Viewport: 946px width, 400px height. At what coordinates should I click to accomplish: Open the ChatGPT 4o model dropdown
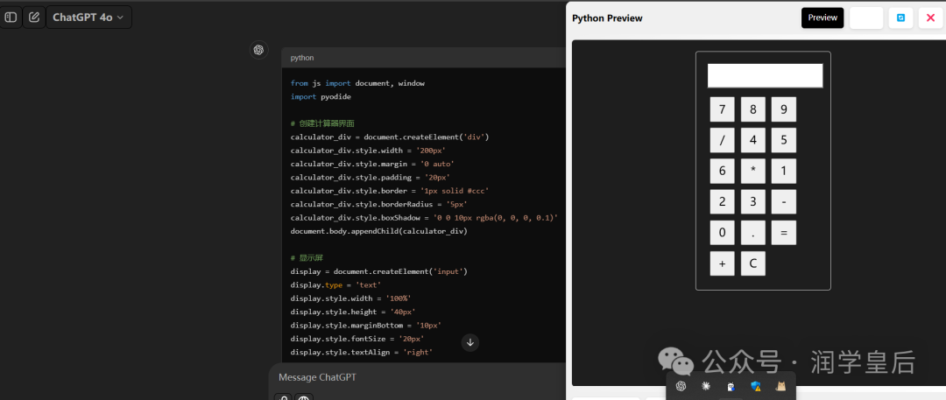tap(88, 18)
